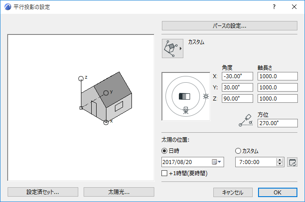
Task: Click the help question mark button
Action: (x=274, y=7)
